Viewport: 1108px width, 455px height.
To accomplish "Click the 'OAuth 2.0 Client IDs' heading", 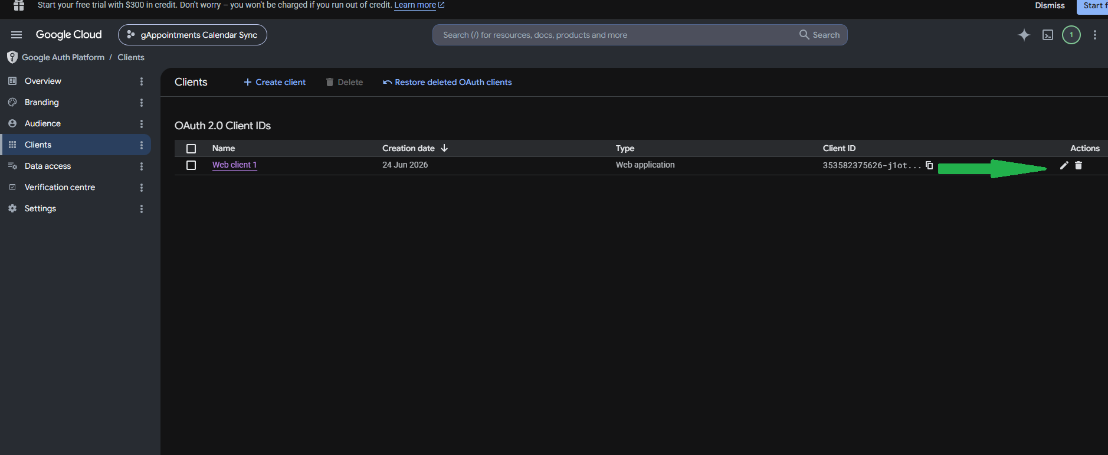I will coord(222,126).
